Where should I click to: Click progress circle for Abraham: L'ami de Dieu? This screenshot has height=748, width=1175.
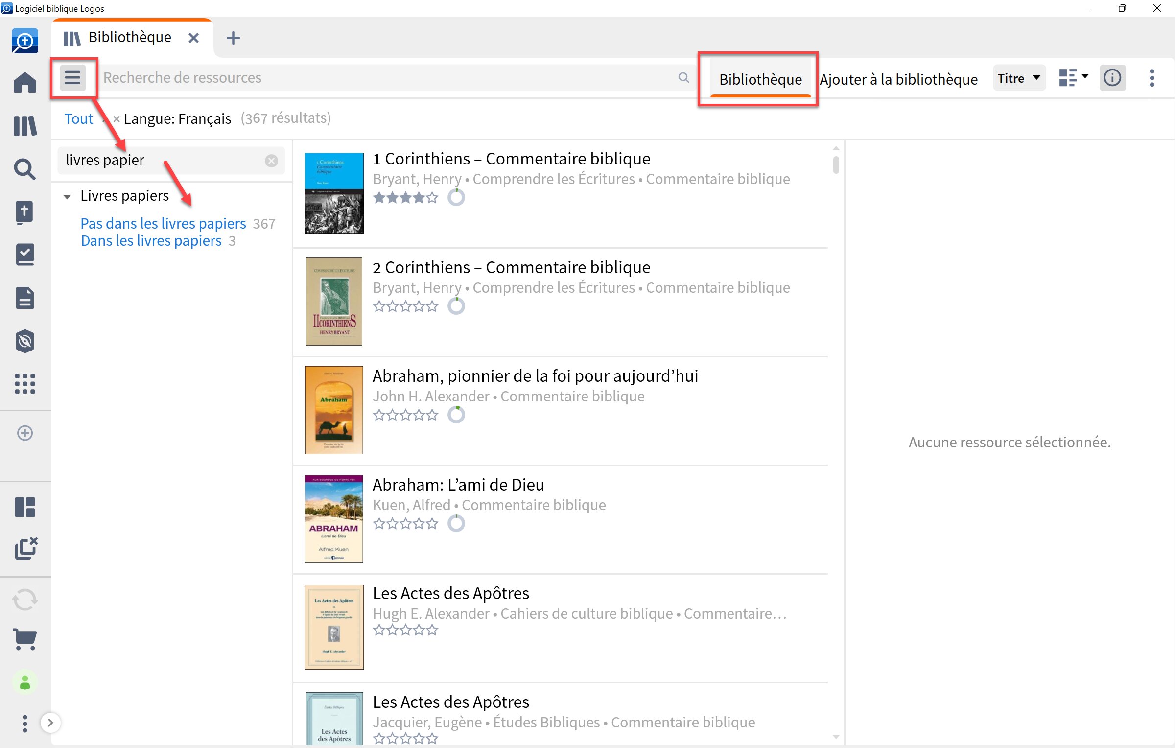[x=456, y=524]
